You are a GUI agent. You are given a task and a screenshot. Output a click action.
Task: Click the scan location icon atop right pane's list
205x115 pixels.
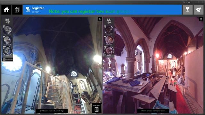click(x=109, y=21)
